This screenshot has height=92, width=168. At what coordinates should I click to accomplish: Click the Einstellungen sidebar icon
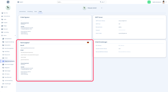click(3, 84)
